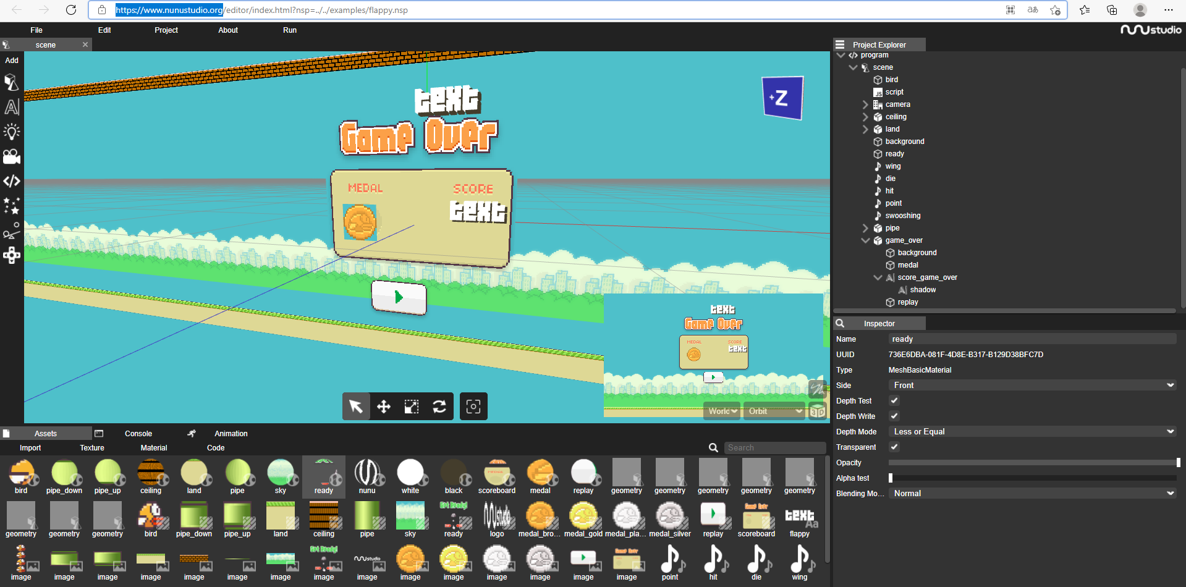The width and height of the screenshot is (1186, 587).
Task: Select the replay object in tree
Action: [x=907, y=302]
